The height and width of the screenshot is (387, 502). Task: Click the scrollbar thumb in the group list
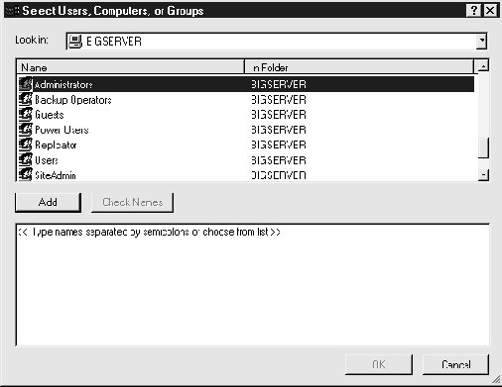click(483, 147)
